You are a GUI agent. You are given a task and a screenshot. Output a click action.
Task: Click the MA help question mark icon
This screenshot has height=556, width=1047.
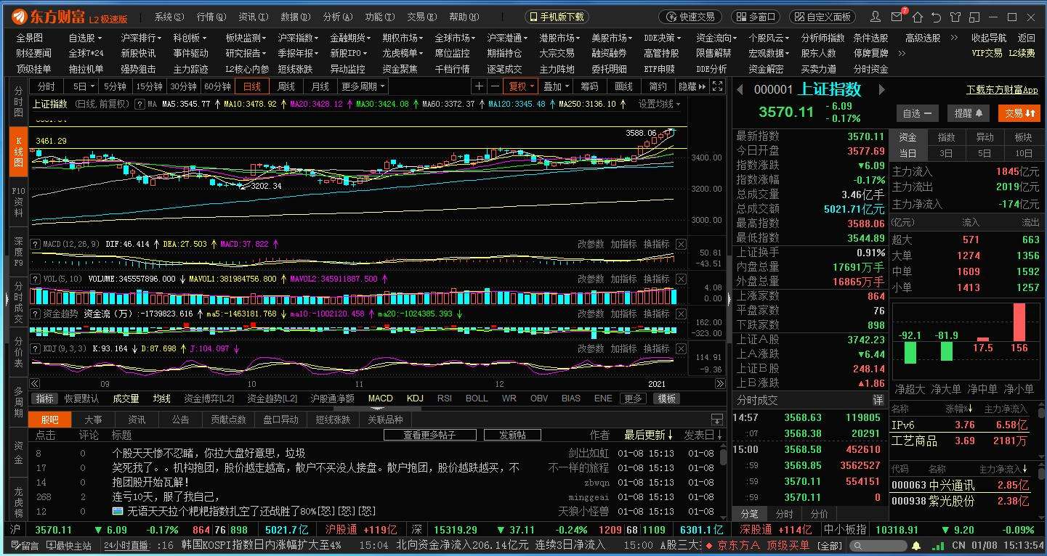point(140,105)
